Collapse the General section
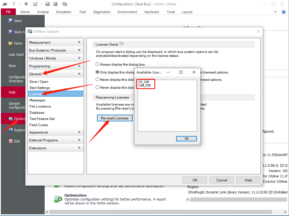Viewport: 289px width, 216px height. 56,74
